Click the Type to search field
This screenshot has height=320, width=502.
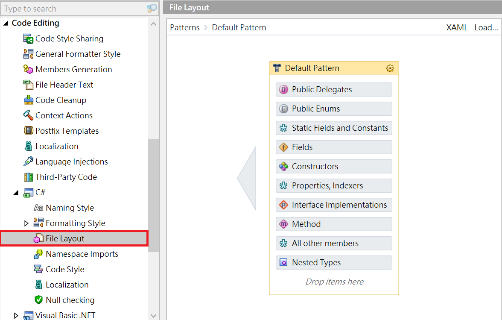[x=73, y=9]
